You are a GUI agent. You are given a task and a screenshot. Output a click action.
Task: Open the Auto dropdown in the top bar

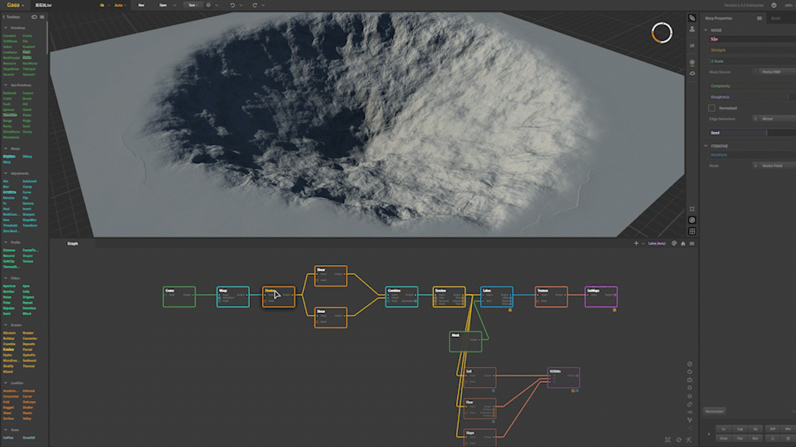pos(120,4)
